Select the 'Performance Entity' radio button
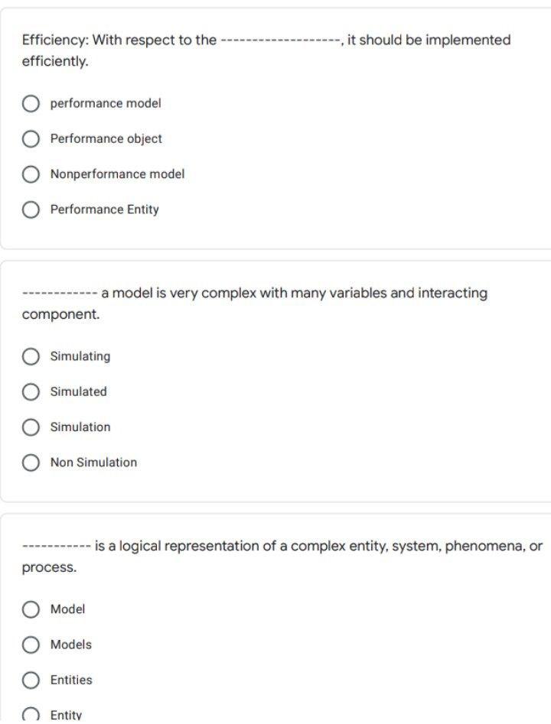 click(x=31, y=209)
